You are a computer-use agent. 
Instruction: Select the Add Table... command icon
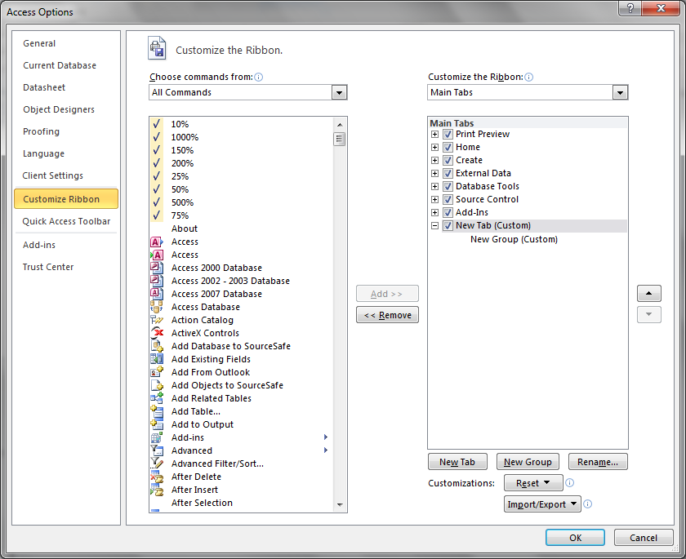(157, 411)
